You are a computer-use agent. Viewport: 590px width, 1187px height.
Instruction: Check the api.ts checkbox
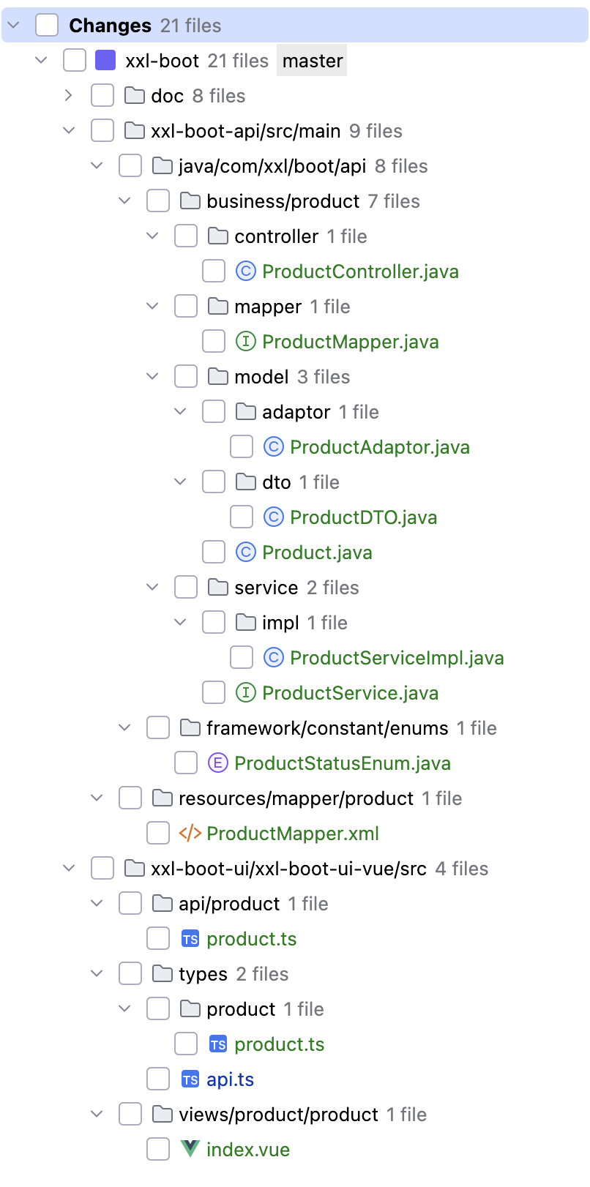point(158,1079)
